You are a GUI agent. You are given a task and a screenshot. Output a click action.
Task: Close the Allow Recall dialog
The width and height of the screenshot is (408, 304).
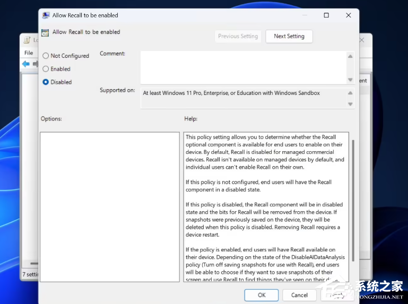point(349,15)
